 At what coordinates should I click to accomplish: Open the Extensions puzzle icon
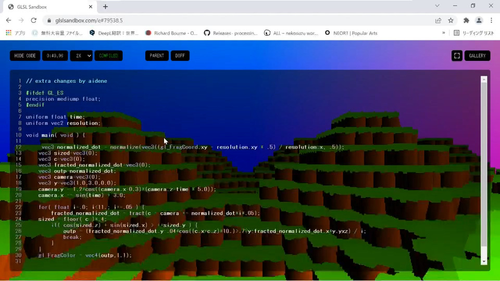click(x=466, y=20)
